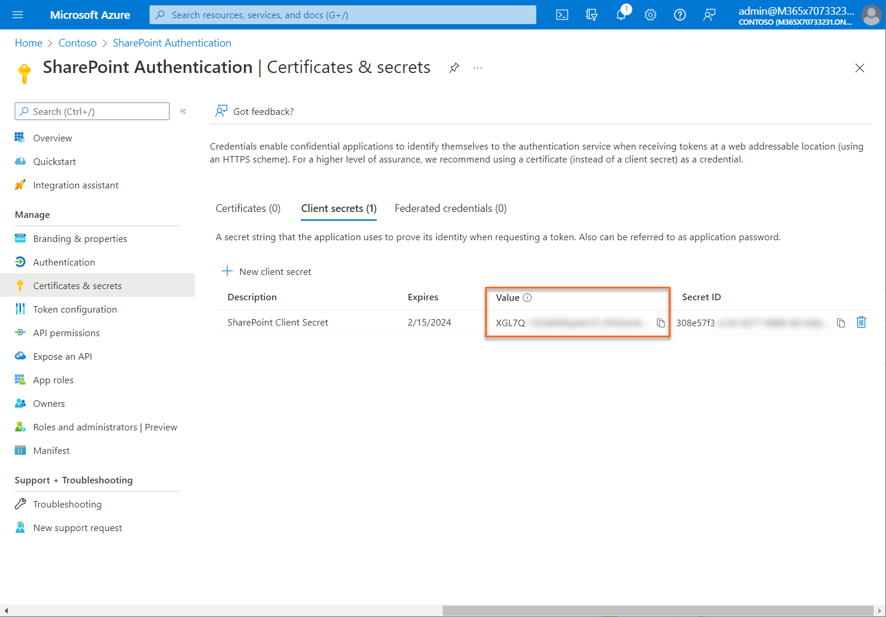This screenshot has height=617, width=886.
Task: Pin the Certificates & secrets page
Action: pos(453,68)
